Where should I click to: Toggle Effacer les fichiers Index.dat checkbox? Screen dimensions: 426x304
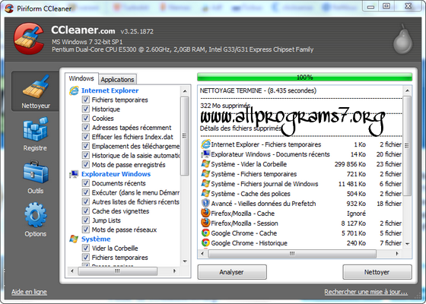point(85,137)
